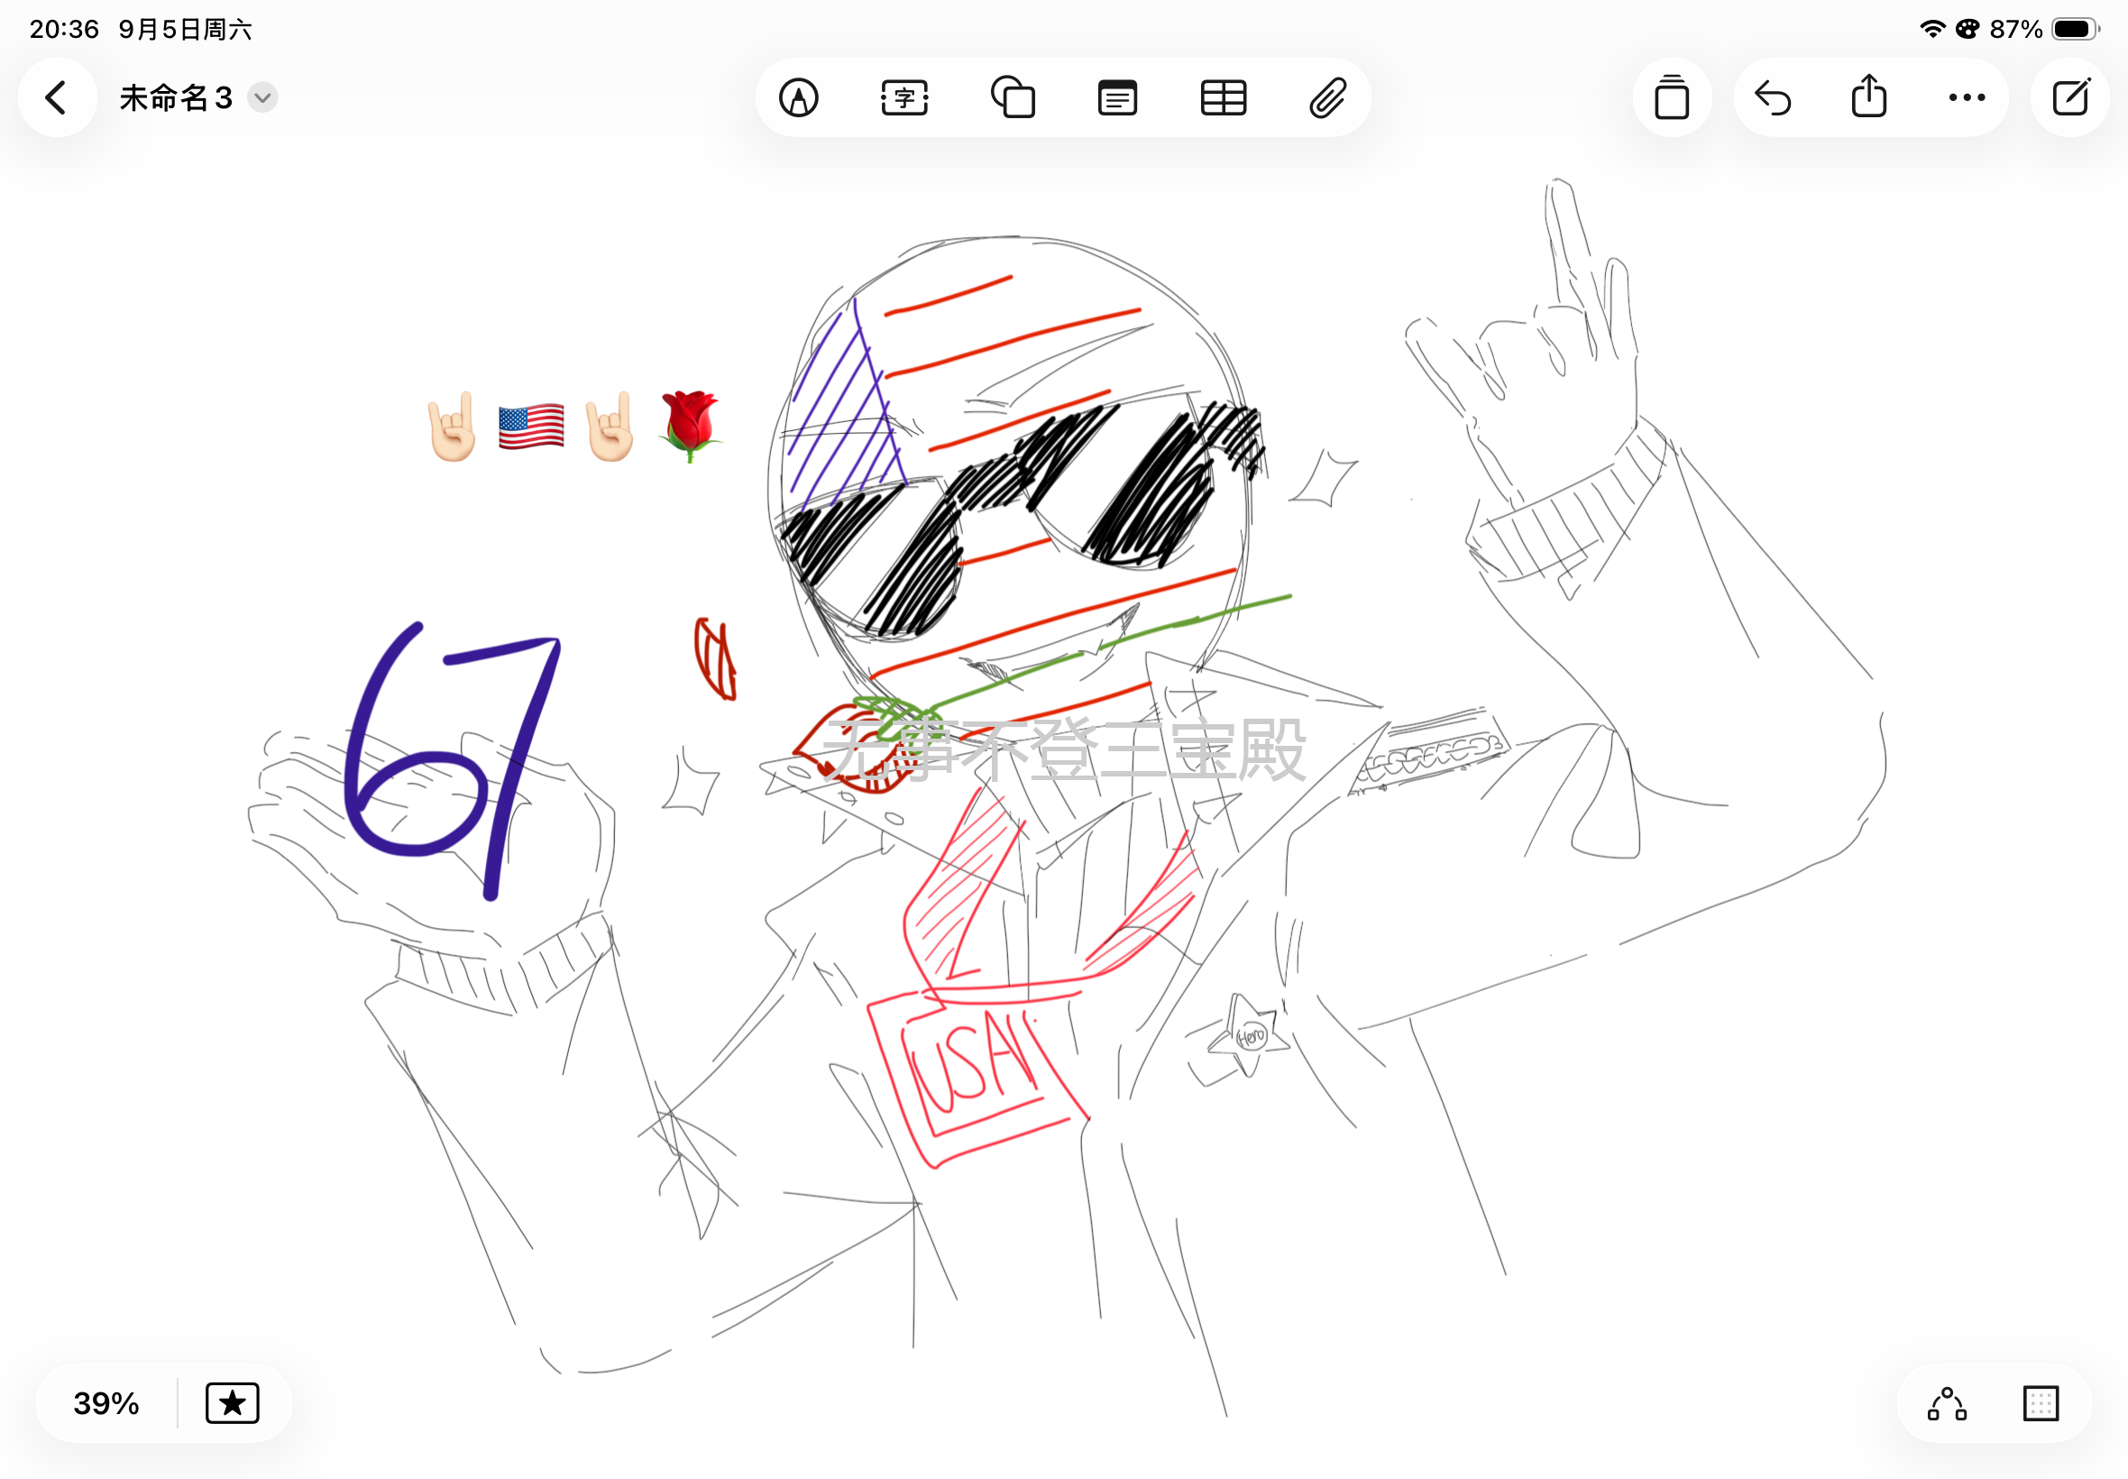Select the Hero star badge sketch
The width and height of the screenshot is (2128, 1479).
point(1249,1034)
